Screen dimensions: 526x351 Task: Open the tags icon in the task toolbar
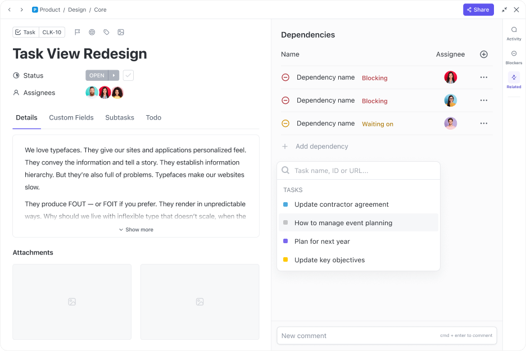pyautogui.click(x=106, y=32)
